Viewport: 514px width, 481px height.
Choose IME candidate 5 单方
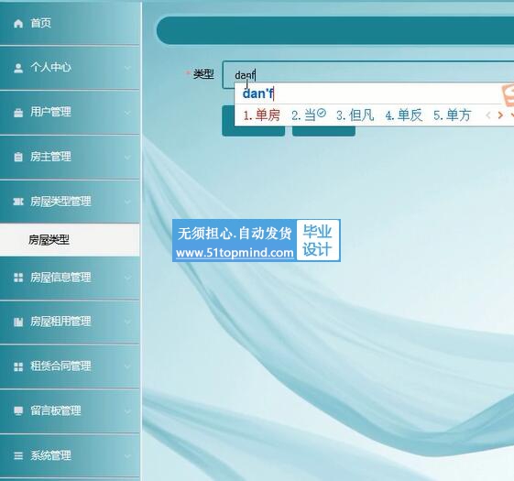(452, 115)
